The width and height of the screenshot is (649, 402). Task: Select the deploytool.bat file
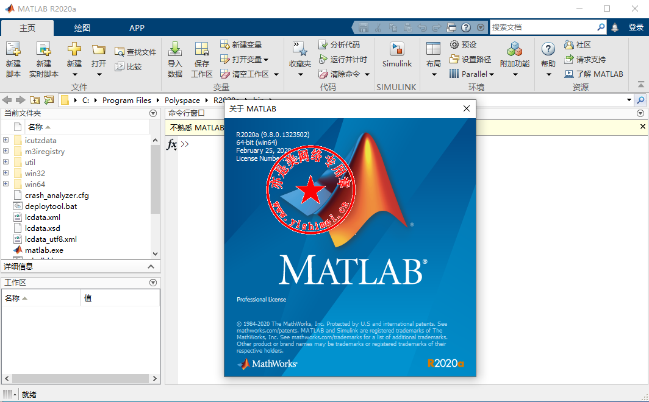(51, 206)
